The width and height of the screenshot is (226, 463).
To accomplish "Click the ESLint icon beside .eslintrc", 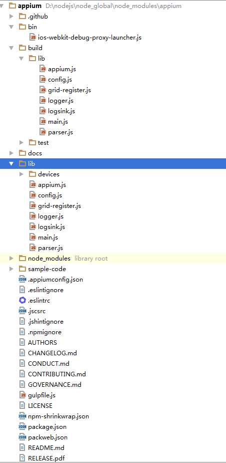I will pos(22,301).
